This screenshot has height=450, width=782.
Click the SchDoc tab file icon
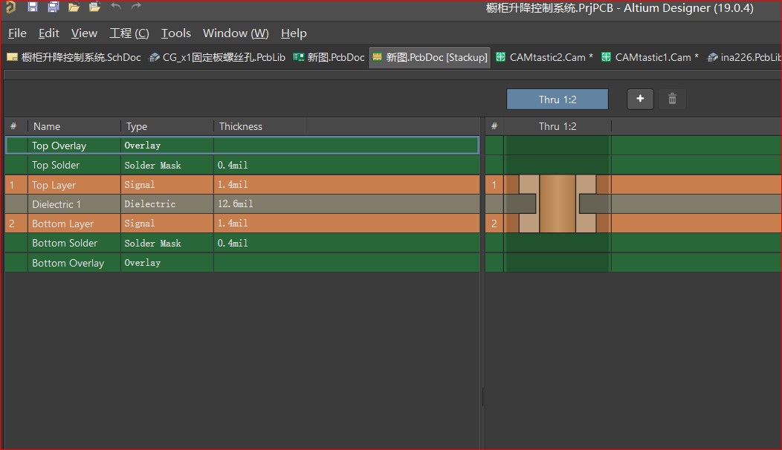(x=13, y=57)
